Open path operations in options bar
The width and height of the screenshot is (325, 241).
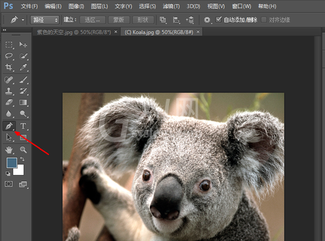tap(163, 20)
